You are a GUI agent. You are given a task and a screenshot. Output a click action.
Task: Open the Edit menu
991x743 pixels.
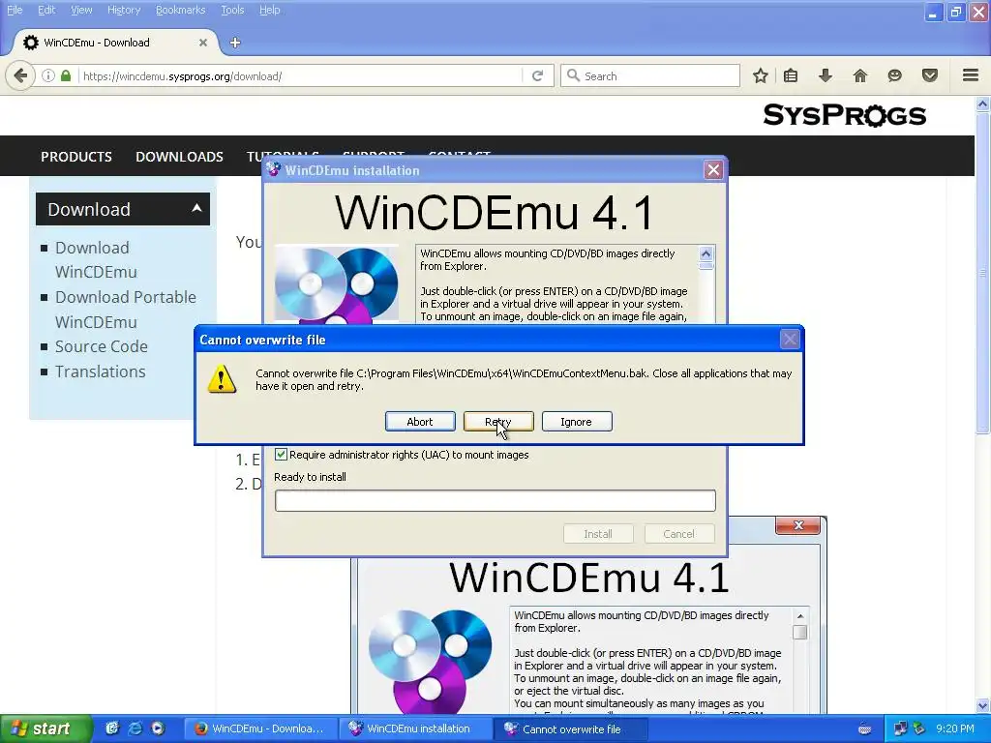pos(46,10)
